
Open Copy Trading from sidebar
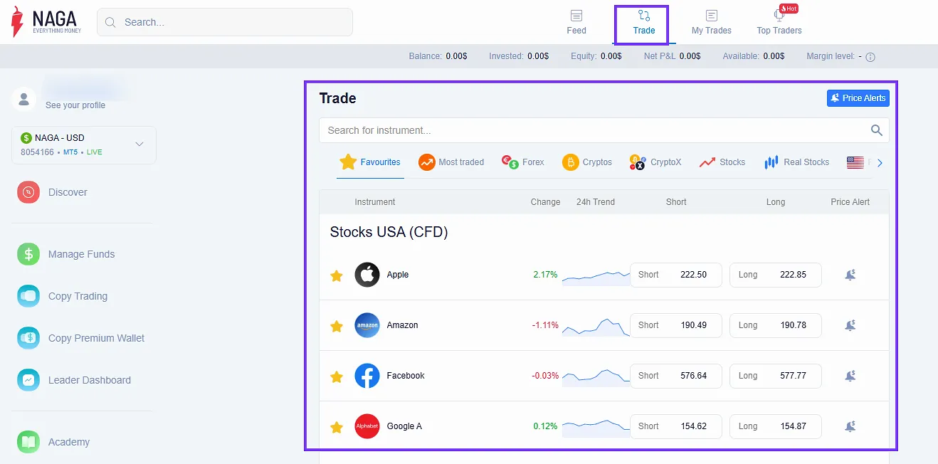(x=28, y=296)
